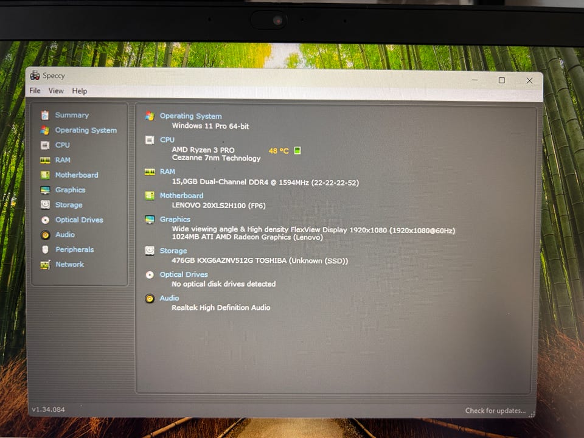Click the Audio heading link in summary
This screenshot has width=584, height=438.
coord(170,298)
